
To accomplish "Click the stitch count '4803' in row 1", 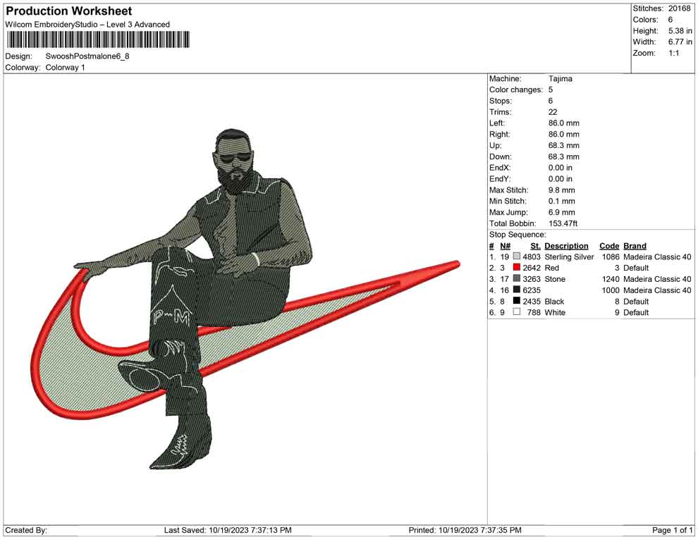I will (x=532, y=257).
